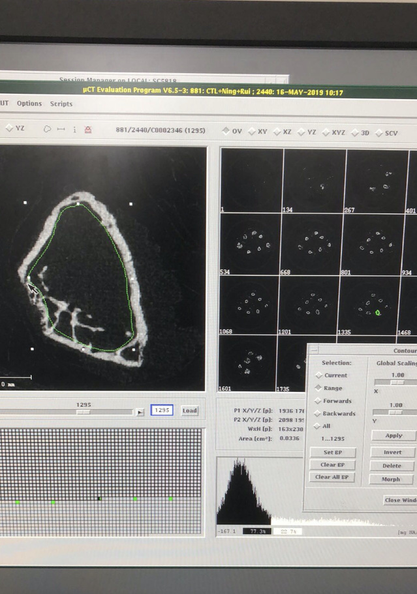417x594 pixels.
Task: Click the info 'i' icon in toolbar
Action: point(74,129)
